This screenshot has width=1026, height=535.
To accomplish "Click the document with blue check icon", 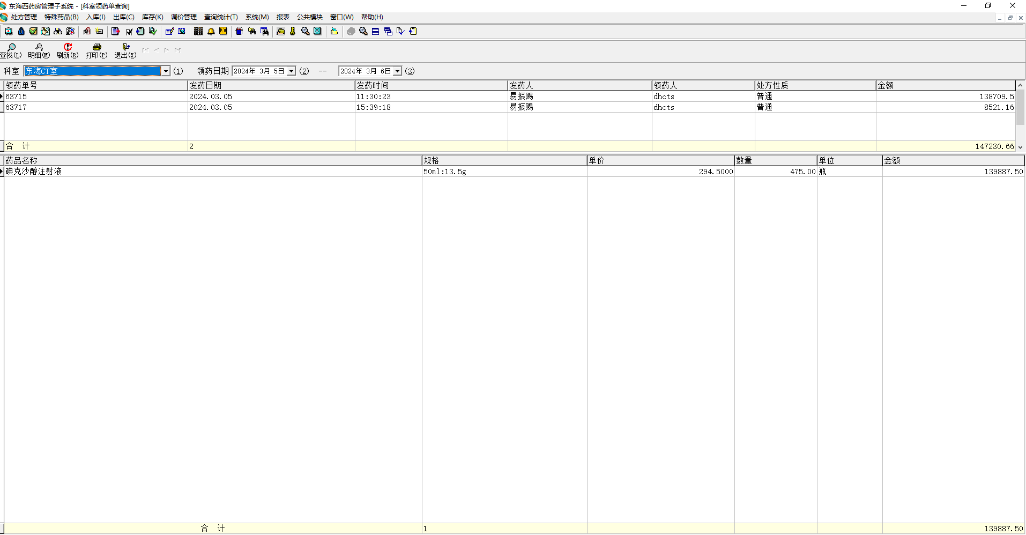I will 400,32.
